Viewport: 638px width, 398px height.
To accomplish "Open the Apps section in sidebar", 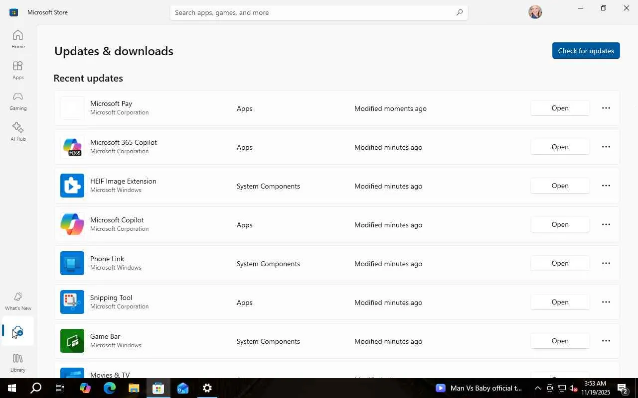I will click(18, 70).
